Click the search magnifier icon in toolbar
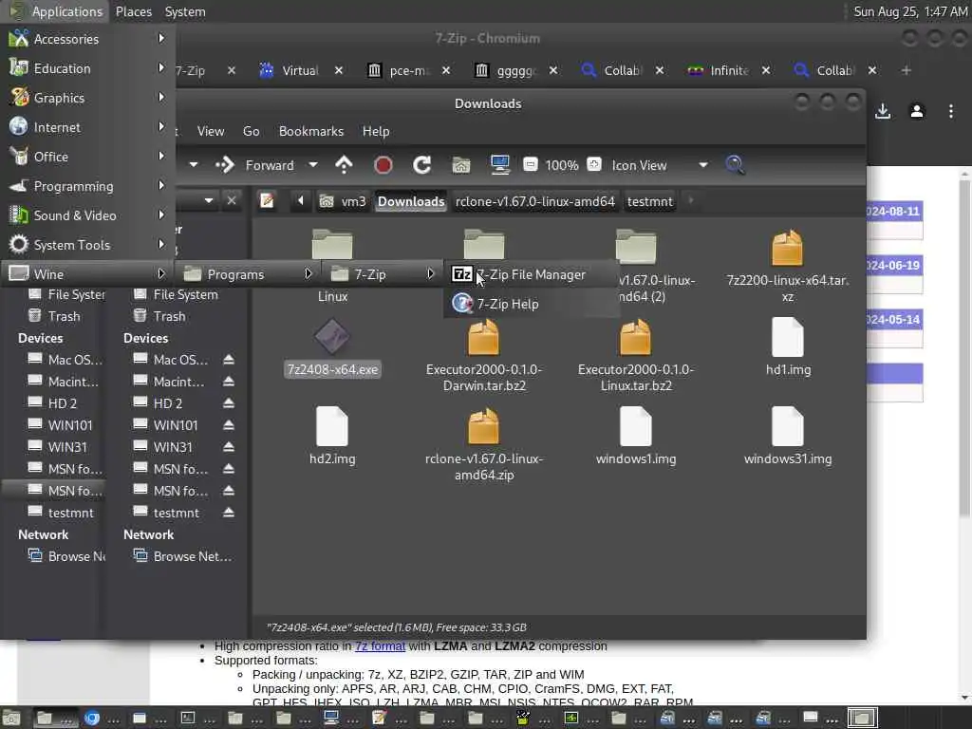 735,165
